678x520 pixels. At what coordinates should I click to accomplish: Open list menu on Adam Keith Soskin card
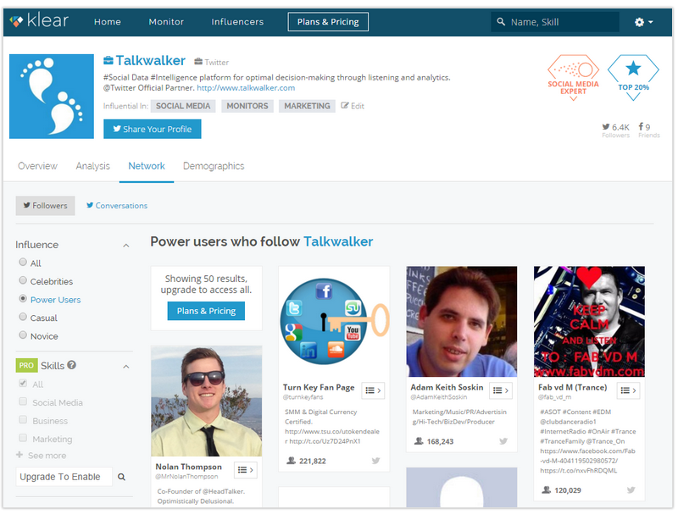[501, 390]
